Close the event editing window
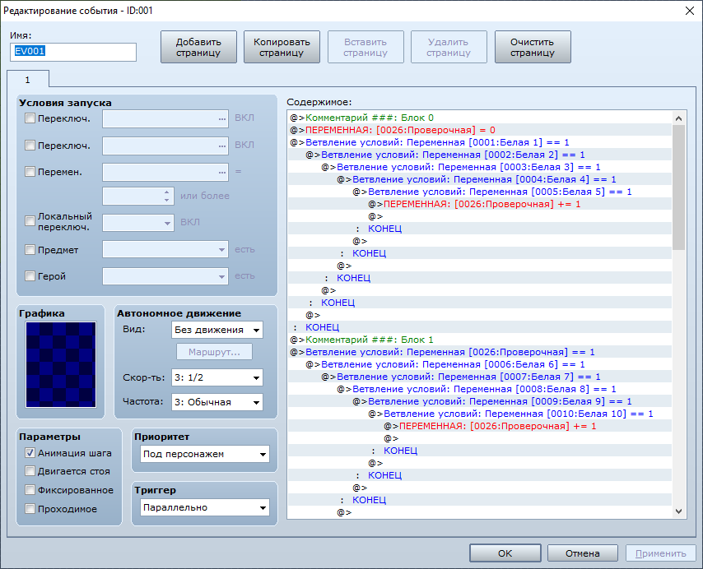 tap(690, 11)
